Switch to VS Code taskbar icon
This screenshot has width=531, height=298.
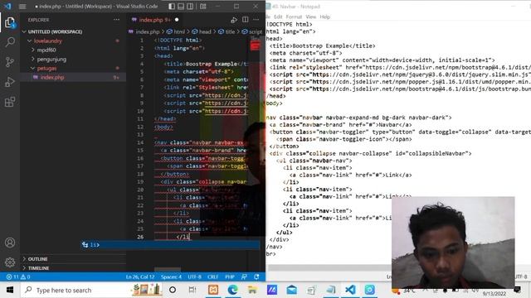350,290
